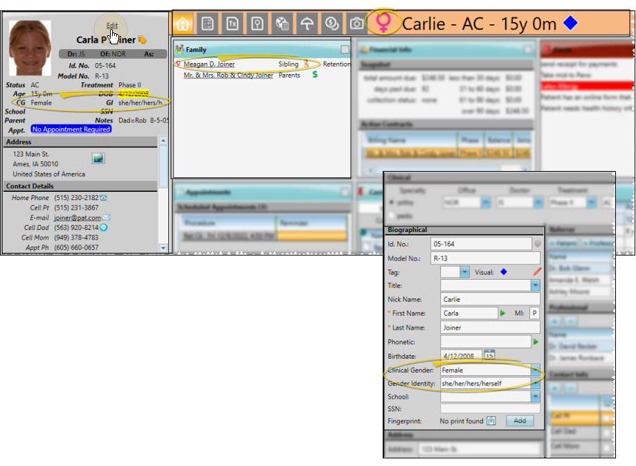
Task: Click the Edit link above patient name
Action: 111,26
